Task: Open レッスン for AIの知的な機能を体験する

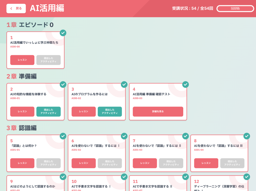Action: tap(22, 111)
